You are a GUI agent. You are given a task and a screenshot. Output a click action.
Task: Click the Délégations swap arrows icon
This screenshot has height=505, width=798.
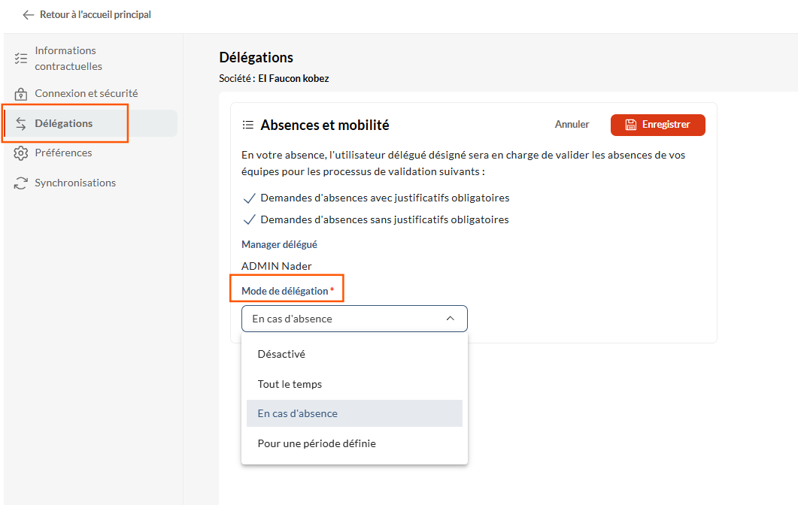point(21,124)
